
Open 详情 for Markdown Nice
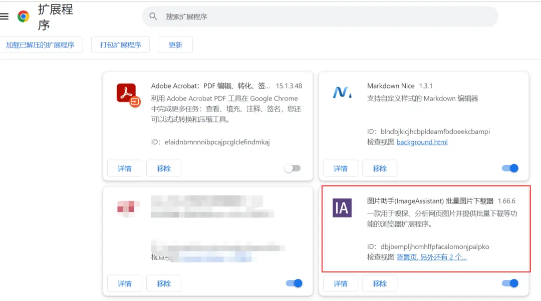coord(341,168)
